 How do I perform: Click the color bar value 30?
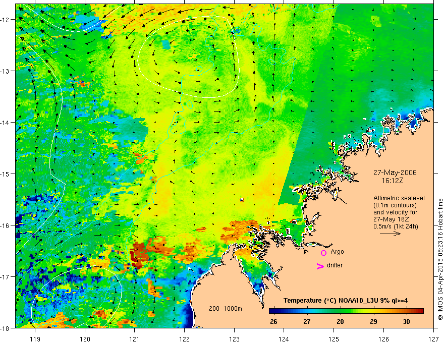(x=406, y=322)
